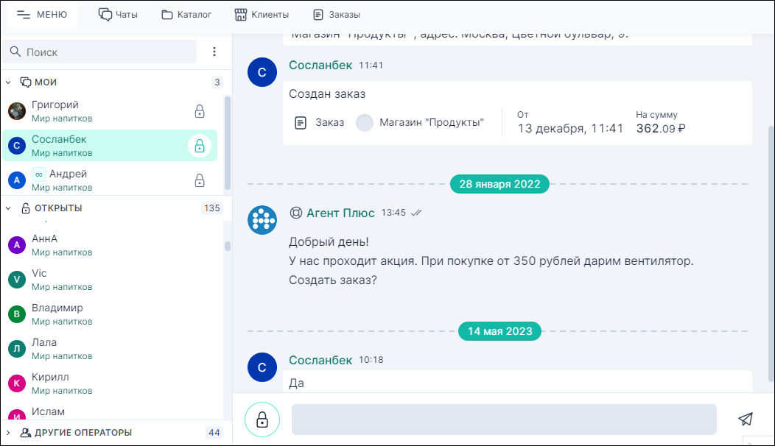Click the Магазин "Продукты" link in the order card
Image resolution: width=775 pixels, height=446 pixels.
431,122
